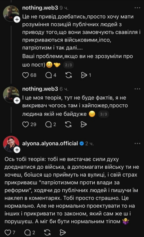The height and width of the screenshot is (237, 144).
Task: Follow alyona.alyona.official via avatar plus badge
Action: click(17, 150)
